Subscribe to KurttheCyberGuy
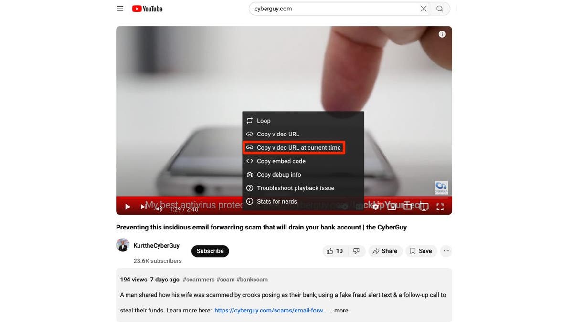Viewport: 573px width, 322px height. click(210, 250)
